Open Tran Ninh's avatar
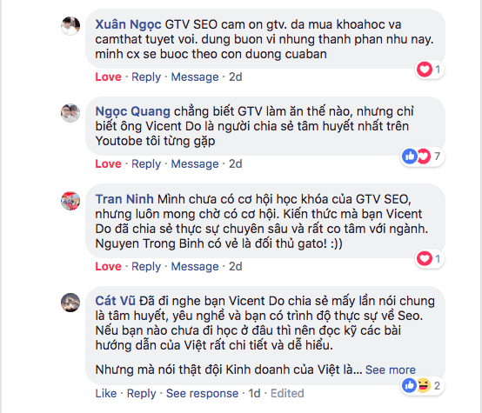This screenshot has height=413, width=482. point(70,201)
